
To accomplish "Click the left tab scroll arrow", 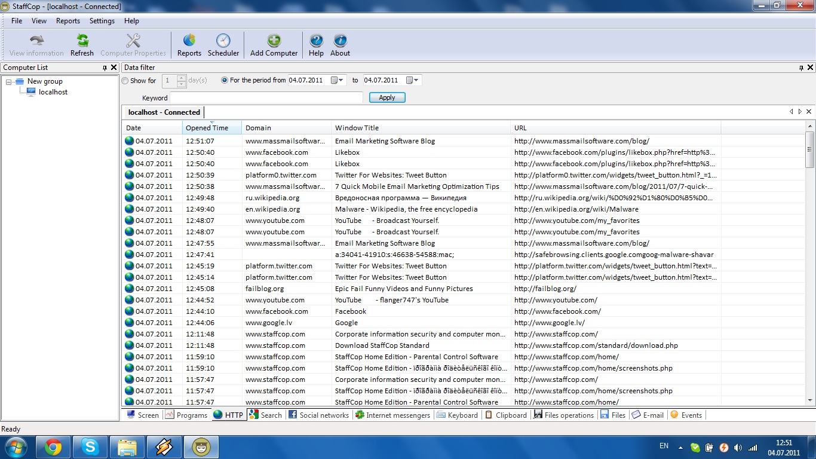I will click(792, 112).
